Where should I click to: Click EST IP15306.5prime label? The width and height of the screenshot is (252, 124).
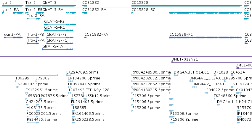coord(146,96)
